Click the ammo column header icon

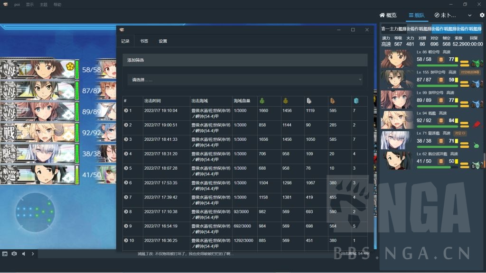[285, 100]
